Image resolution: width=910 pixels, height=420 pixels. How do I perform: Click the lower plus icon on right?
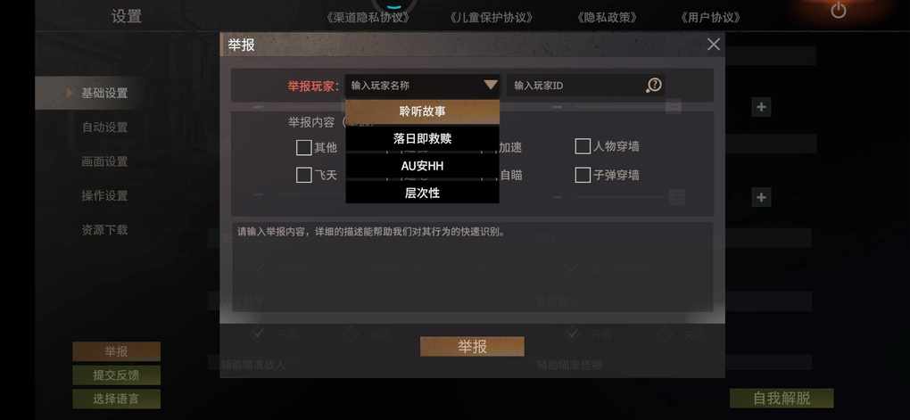pyautogui.click(x=761, y=197)
